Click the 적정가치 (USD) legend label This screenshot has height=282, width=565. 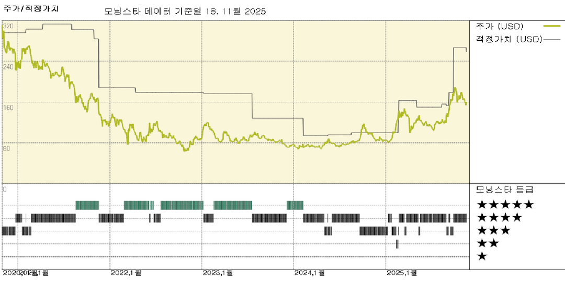click(508, 39)
